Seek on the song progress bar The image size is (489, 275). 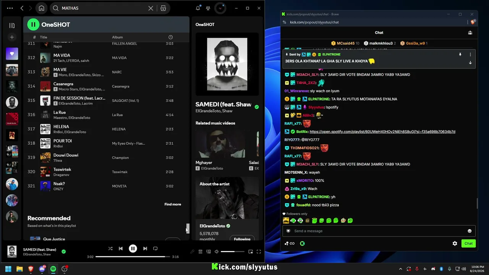pos(133,257)
